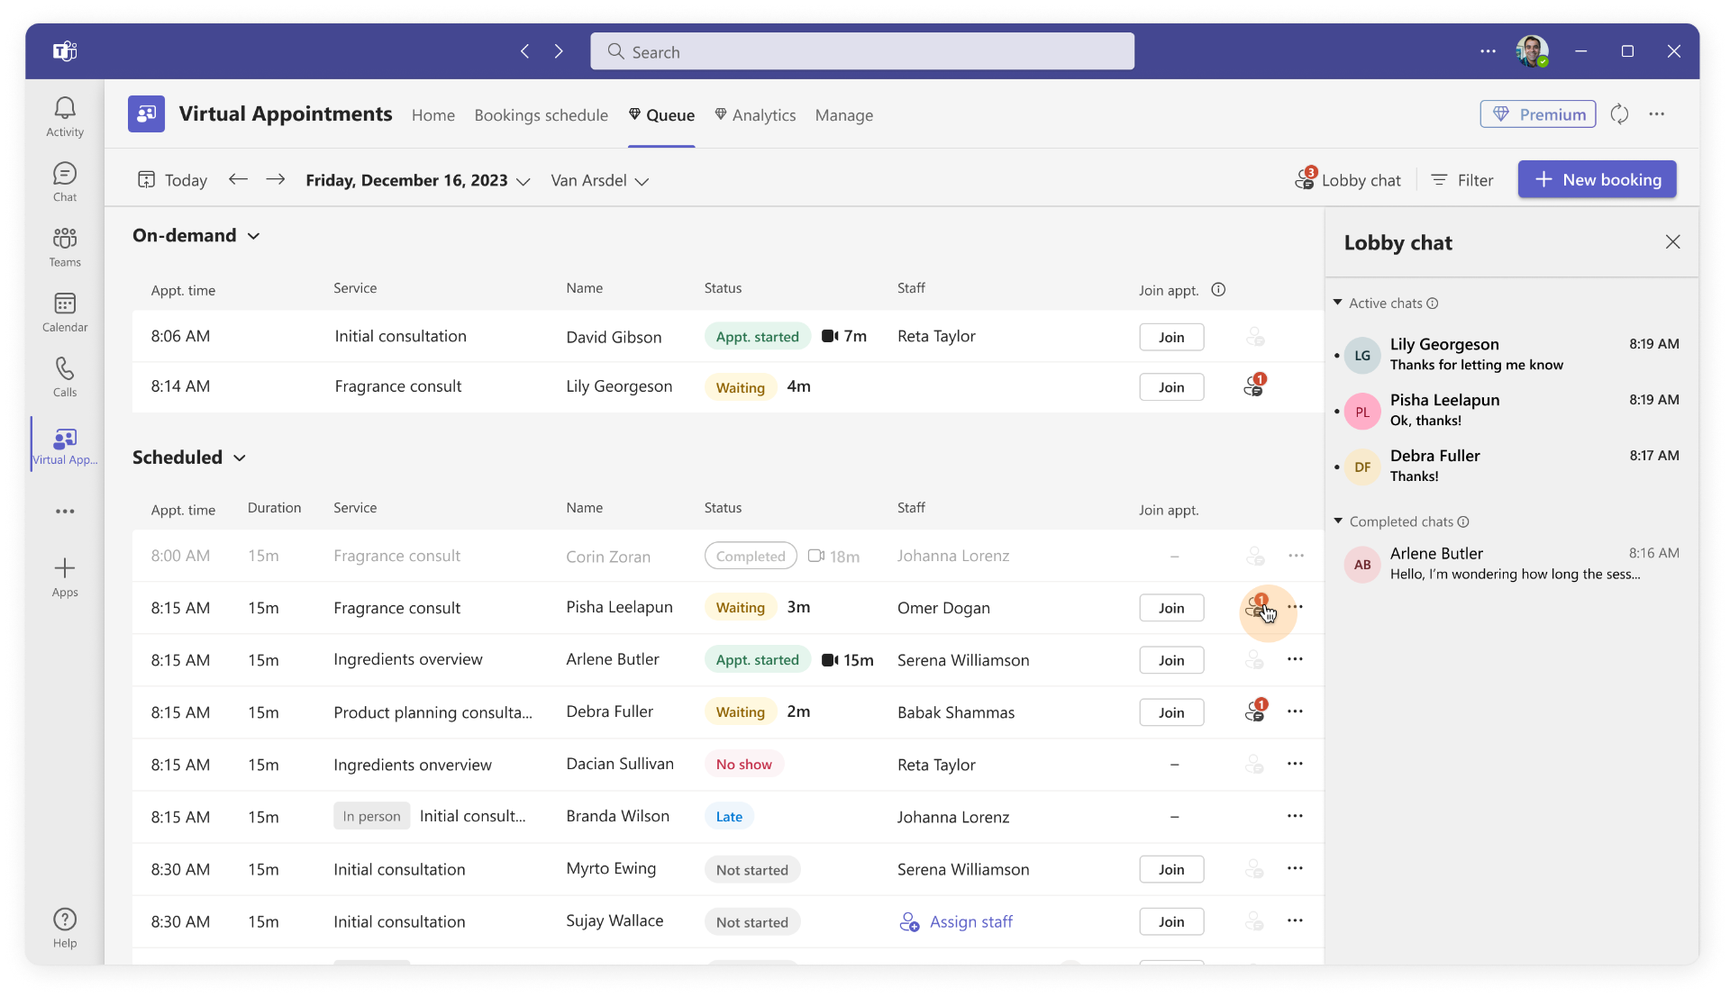Collapse the On-demand section
The image size is (1730, 997).
254,236
